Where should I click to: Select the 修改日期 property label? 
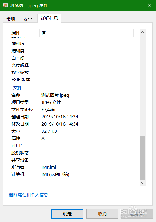tap(20, 124)
